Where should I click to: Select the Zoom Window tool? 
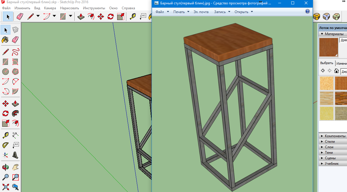coord(16,177)
